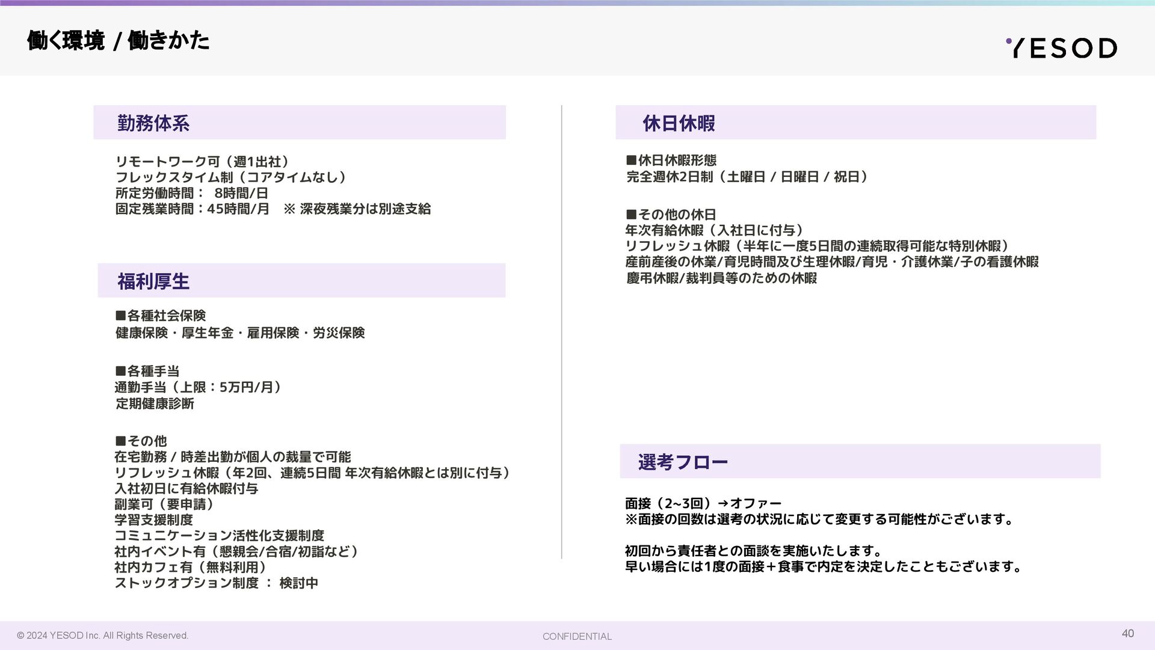Click the 勤務体系 section header
The width and height of the screenshot is (1155, 650).
pyautogui.click(x=153, y=123)
